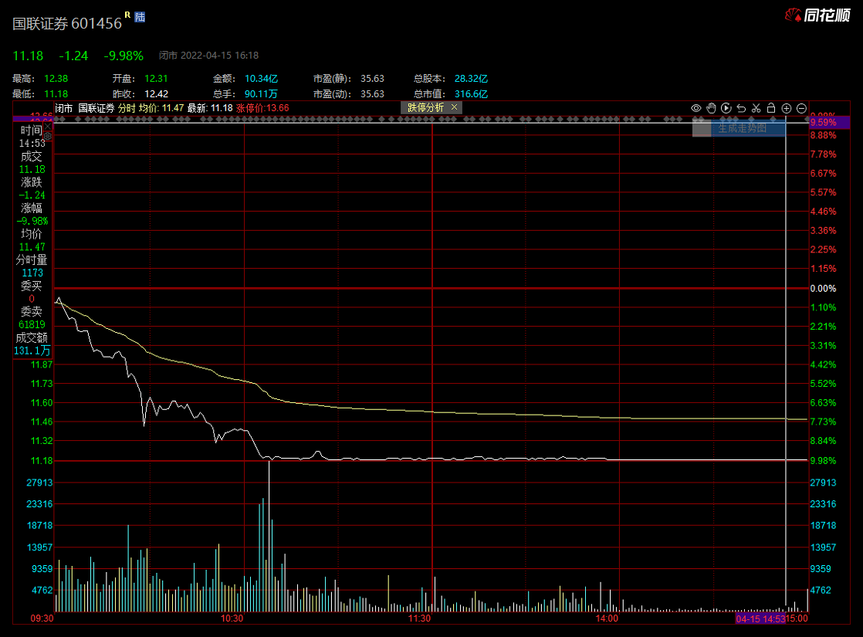Click the 0.00% baseline axis label

[824, 289]
